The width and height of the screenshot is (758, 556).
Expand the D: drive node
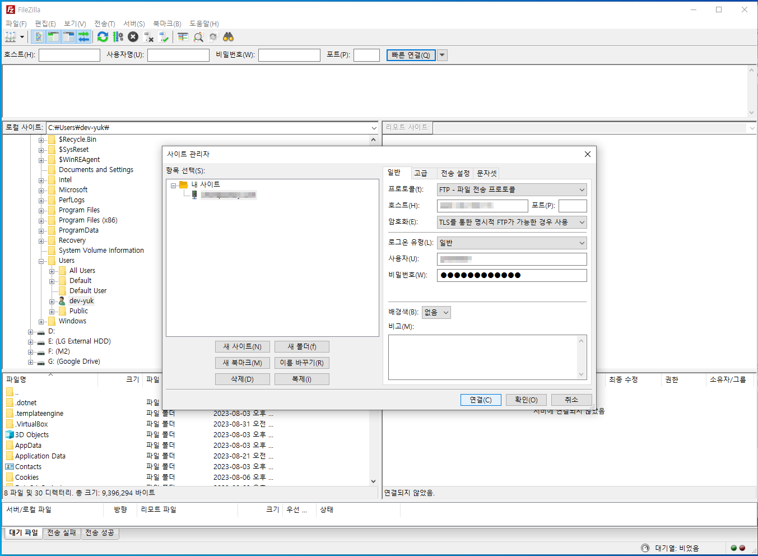point(30,332)
